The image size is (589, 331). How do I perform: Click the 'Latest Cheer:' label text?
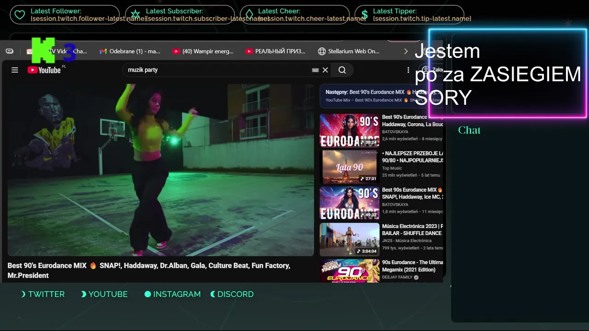tap(279, 11)
